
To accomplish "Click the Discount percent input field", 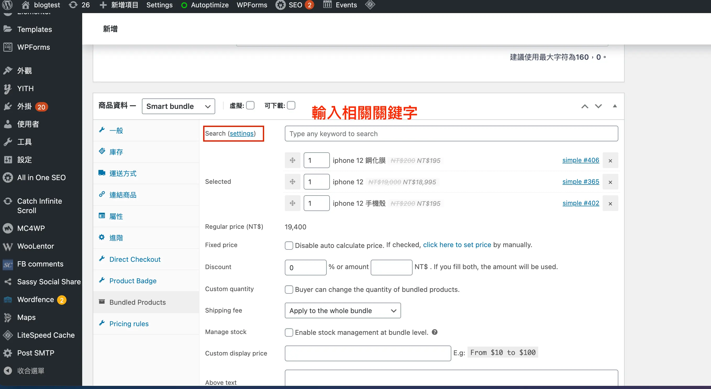I will click(305, 268).
